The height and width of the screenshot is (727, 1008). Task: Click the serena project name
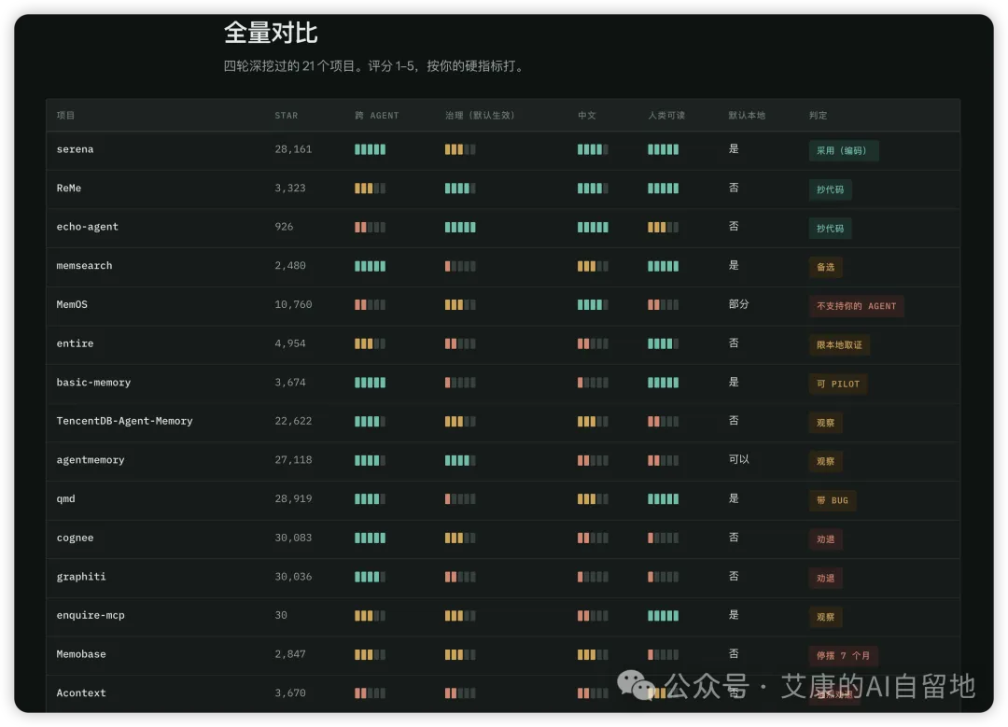tap(76, 149)
